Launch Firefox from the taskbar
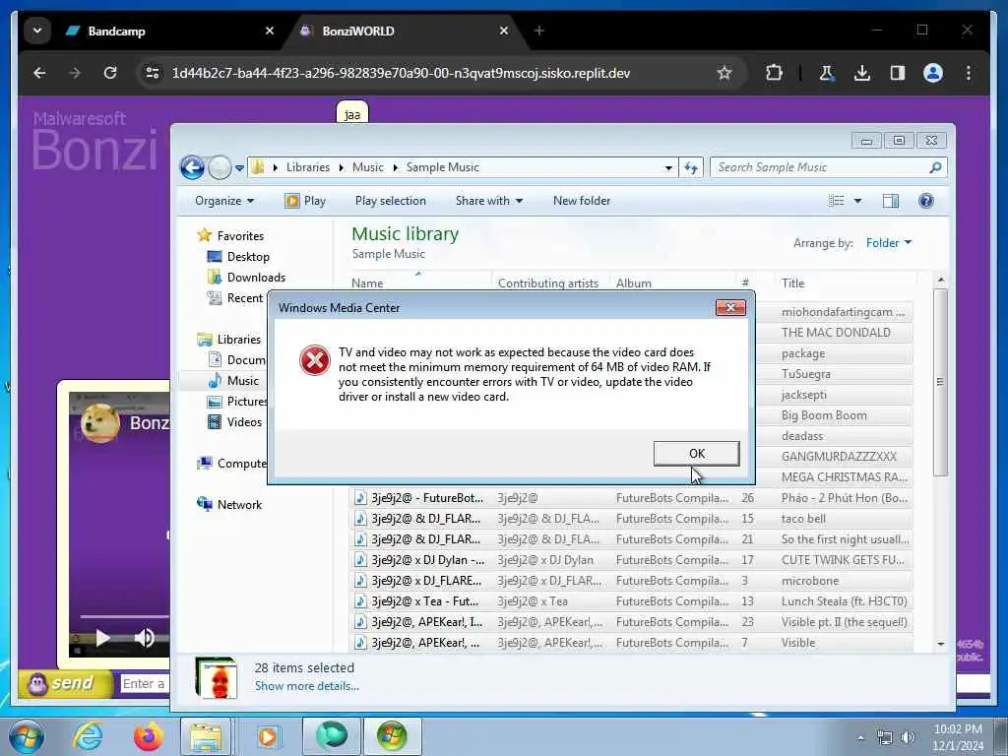 [x=148, y=736]
